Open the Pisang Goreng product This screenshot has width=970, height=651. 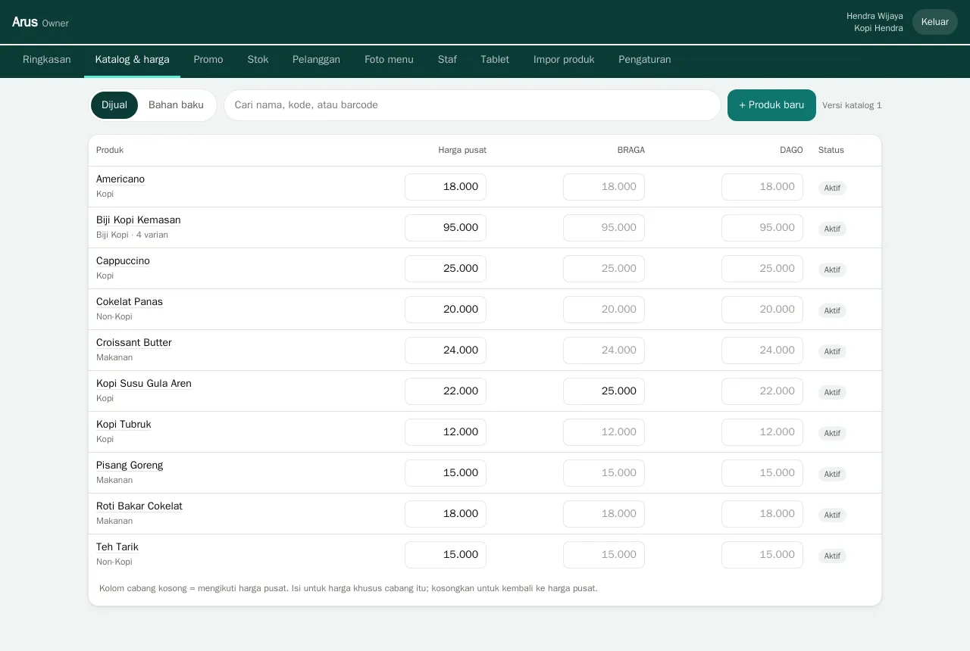pyautogui.click(x=130, y=466)
